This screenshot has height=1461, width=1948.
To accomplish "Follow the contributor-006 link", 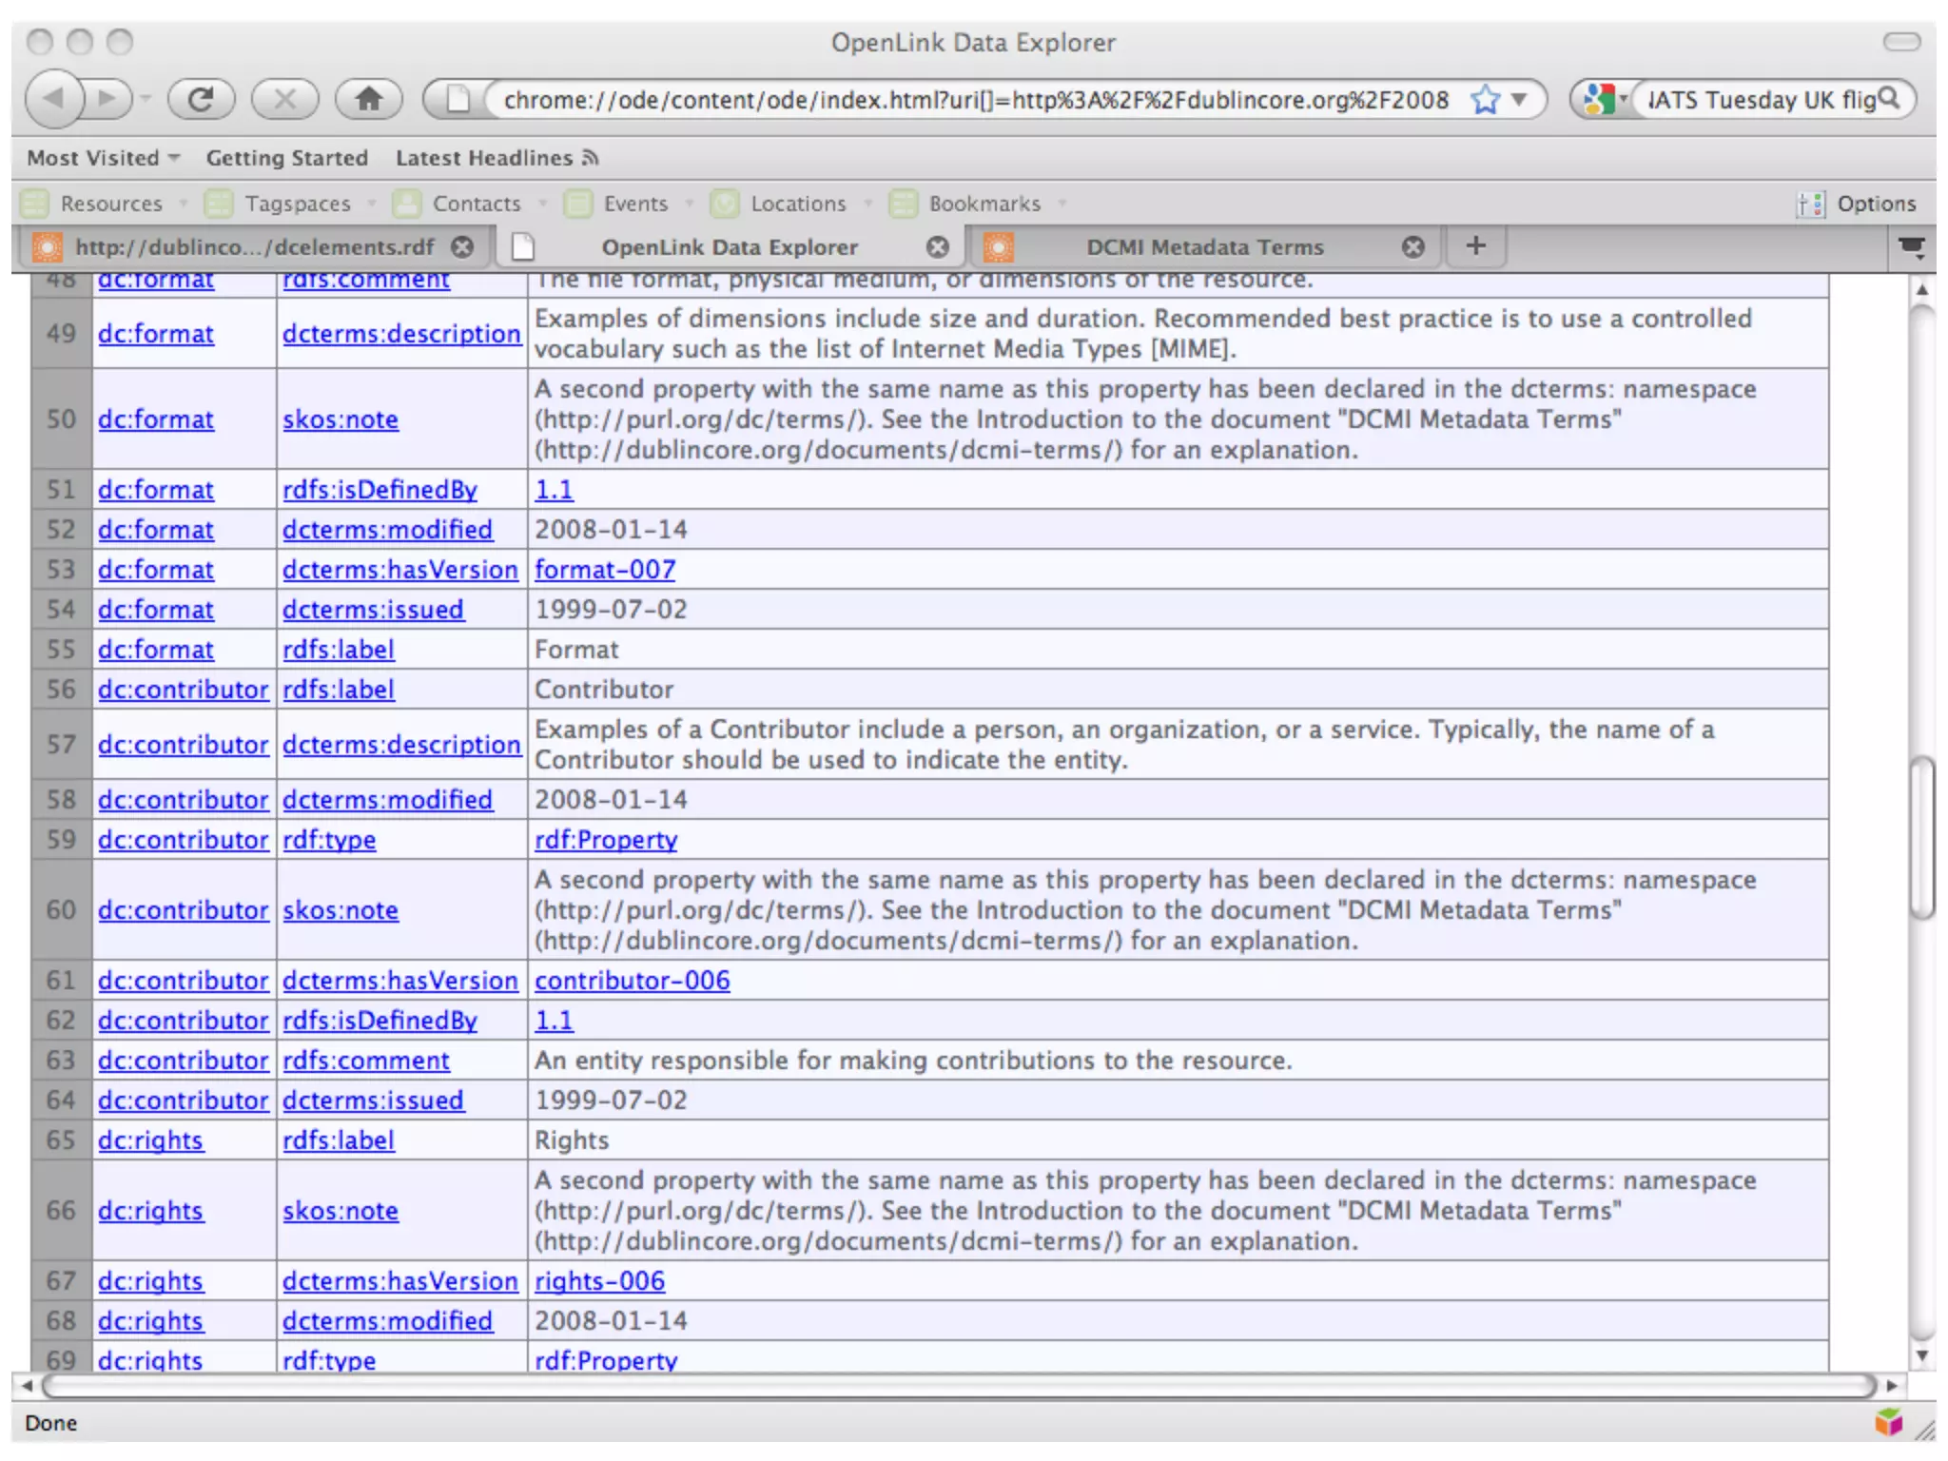I will [x=632, y=981].
